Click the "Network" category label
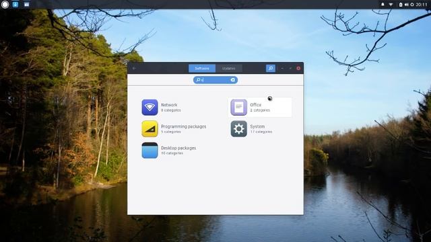This screenshot has height=242, width=431. 169,105
